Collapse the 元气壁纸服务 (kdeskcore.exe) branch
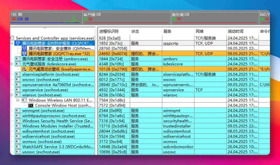The image size is (280, 165). [x=12, y=64]
